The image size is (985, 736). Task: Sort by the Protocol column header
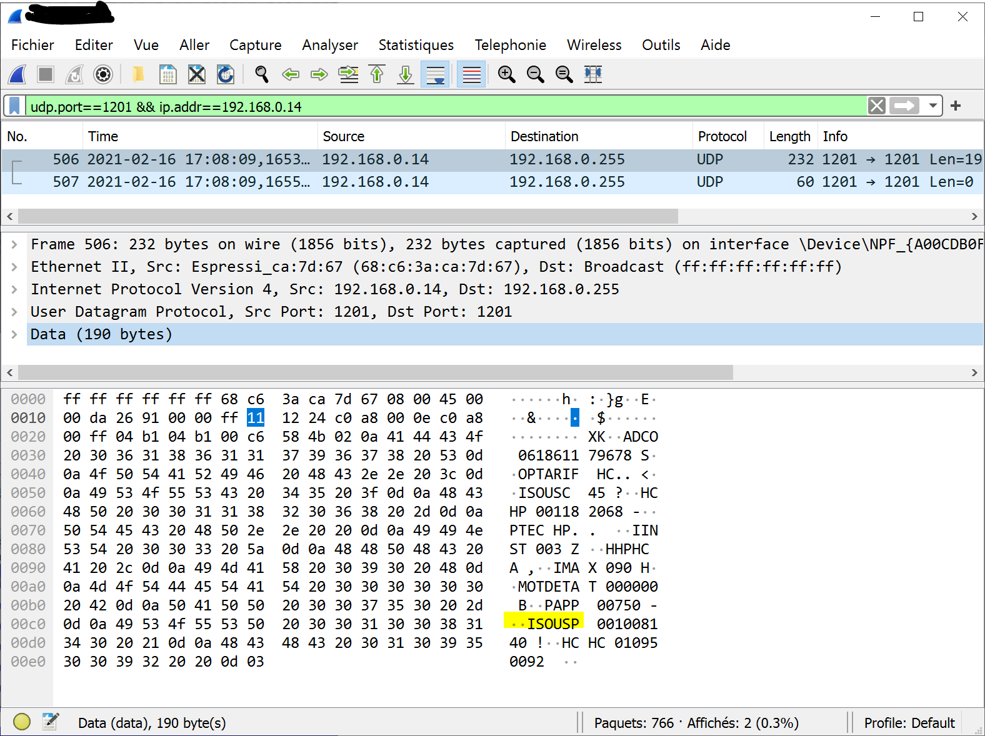point(728,136)
